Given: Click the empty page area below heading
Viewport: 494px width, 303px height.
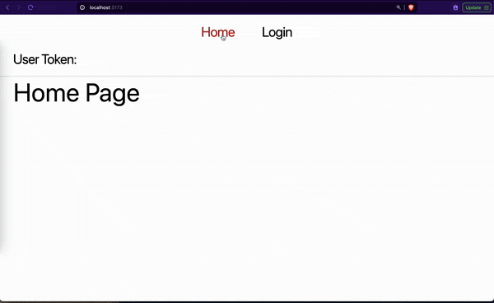Looking at the screenshot, I should (247, 195).
